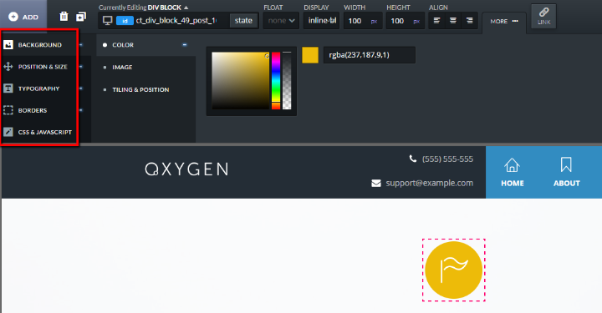Viewport: 602px width, 313px height.
Task: Select the yellow flag icon circle
Action: coord(453,270)
